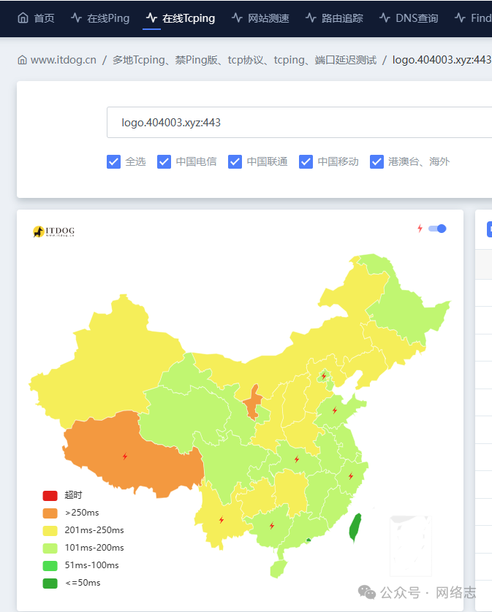Uncheck the 中国电信 checkbox
Screen dimensions: 492x612
click(x=164, y=161)
